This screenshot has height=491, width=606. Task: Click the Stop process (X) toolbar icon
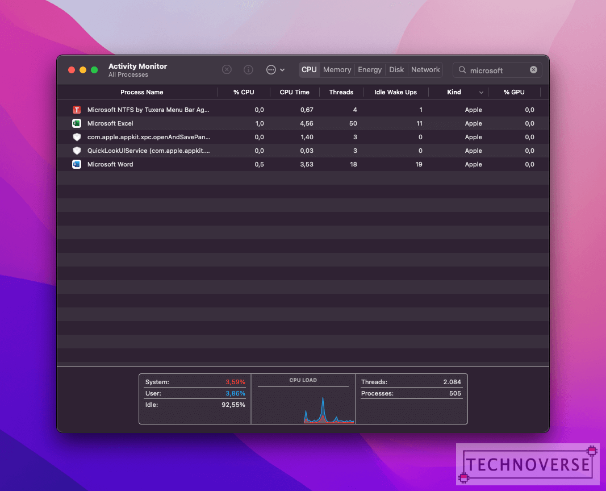coord(227,69)
